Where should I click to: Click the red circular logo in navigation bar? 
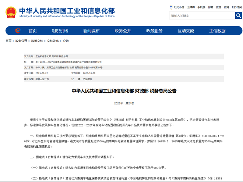[x=18, y=31]
